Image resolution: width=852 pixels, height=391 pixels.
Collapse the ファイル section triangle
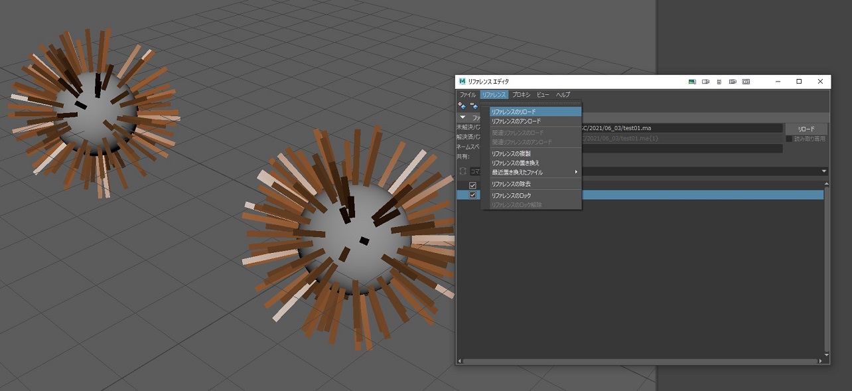[462, 117]
